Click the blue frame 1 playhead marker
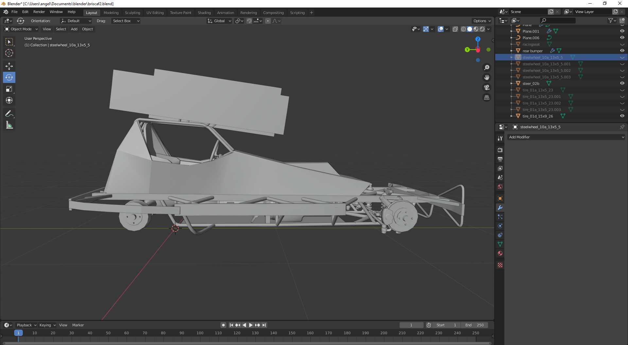Screen dimensions: 628x345 tap(18, 333)
